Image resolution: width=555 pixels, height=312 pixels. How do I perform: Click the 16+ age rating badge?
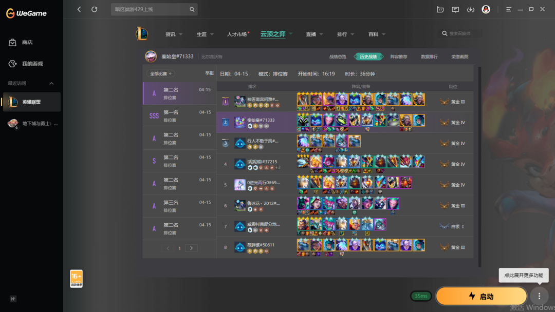pos(76,279)
